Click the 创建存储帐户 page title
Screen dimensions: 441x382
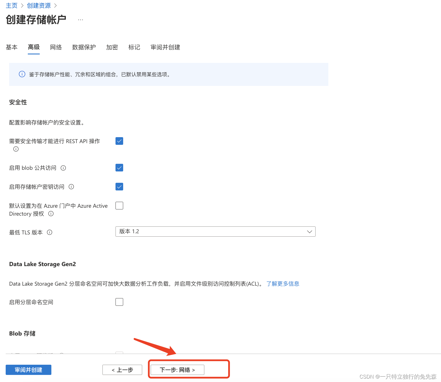point(36,20)
